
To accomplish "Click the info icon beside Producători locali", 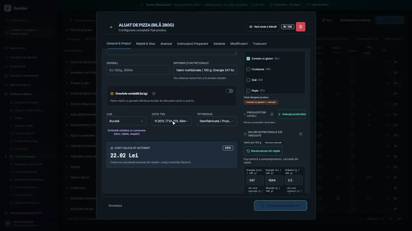I will coord(272,114).
